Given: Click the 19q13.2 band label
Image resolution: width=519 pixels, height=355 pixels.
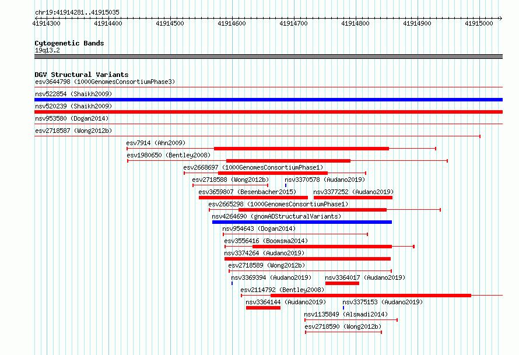Looking at the screenshot, I should 47,50.
